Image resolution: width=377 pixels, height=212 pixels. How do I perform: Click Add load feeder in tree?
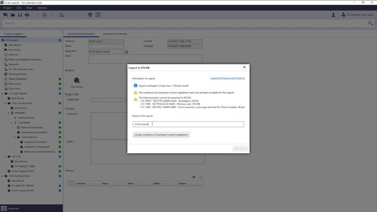click(x=26, y=118)
